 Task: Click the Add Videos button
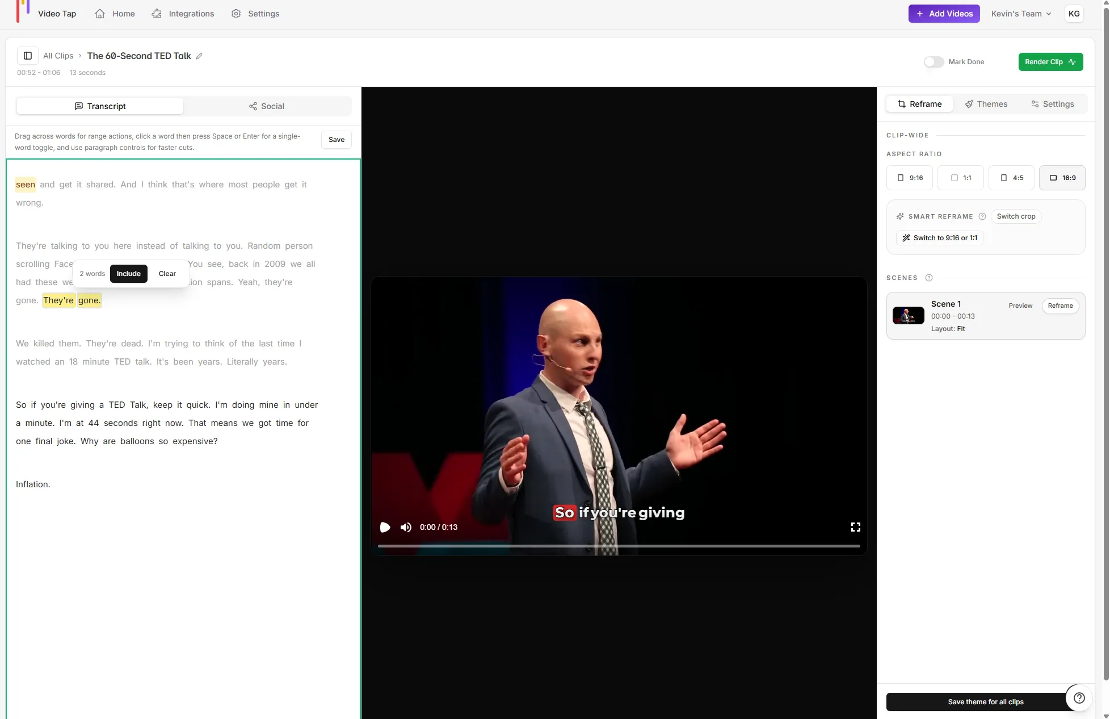point(944,14)
